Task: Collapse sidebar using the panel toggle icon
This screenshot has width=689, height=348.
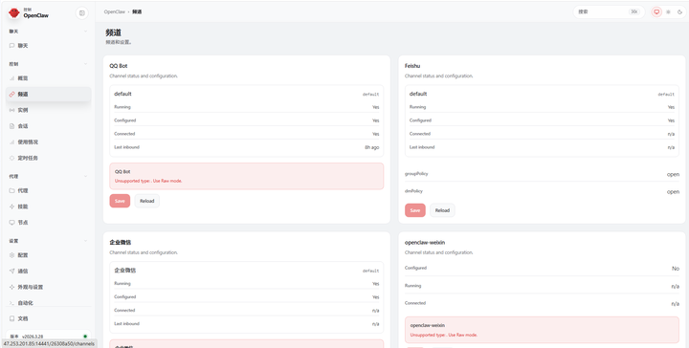Action: (81, 13)
